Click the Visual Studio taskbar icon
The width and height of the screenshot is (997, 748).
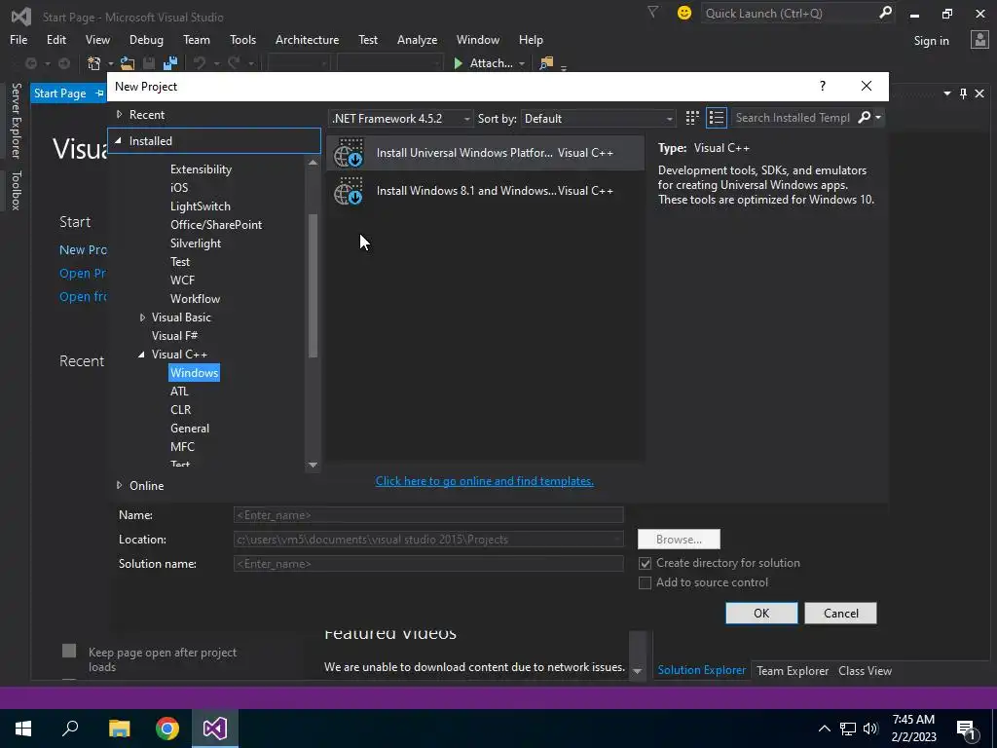click(x=215, y=729)
